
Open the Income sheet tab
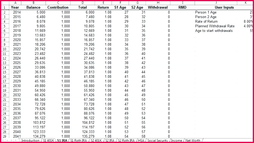click(177, 141)
